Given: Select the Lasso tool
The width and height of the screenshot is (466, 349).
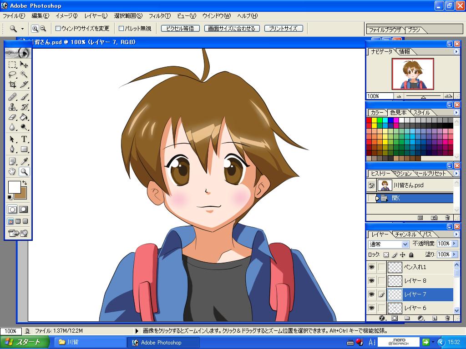Looking at the screenshot, I should click(x=12, y=75).
